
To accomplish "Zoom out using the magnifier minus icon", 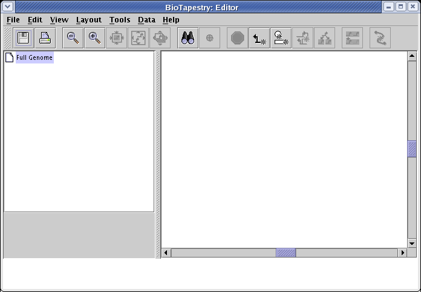I will pyautogui.click(x=73, y=38).
